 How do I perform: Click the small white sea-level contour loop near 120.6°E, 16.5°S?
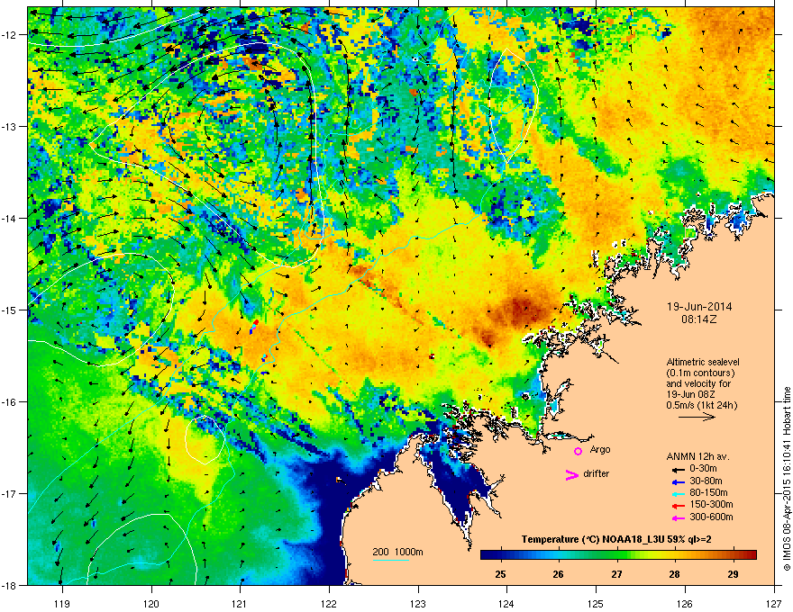(205, 440)
